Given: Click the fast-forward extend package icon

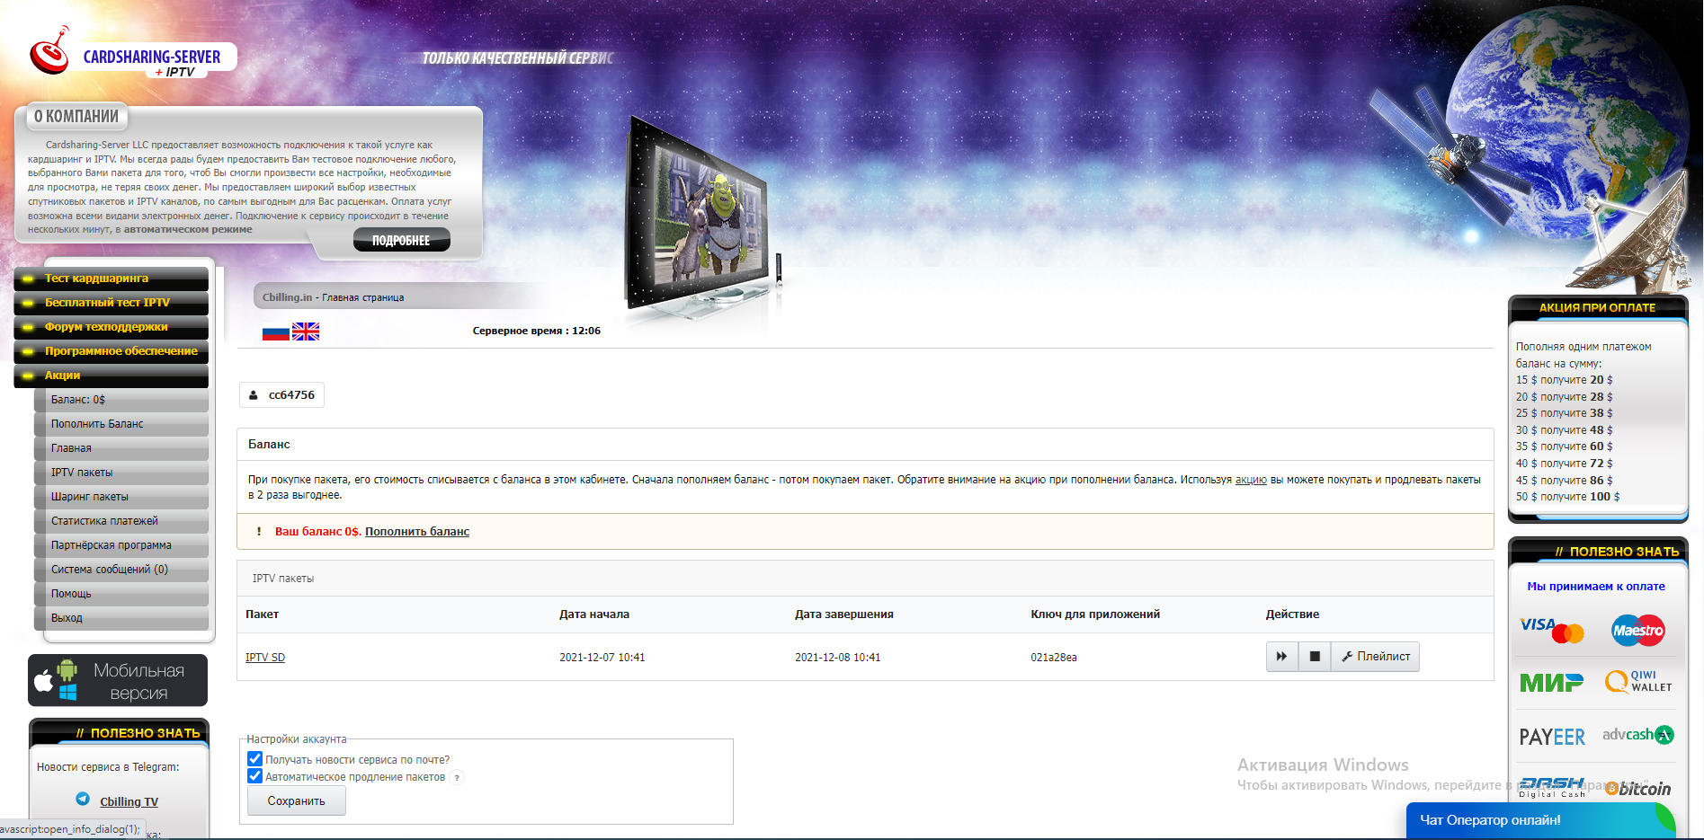Looking at the screenshot, I should 1281,657.
